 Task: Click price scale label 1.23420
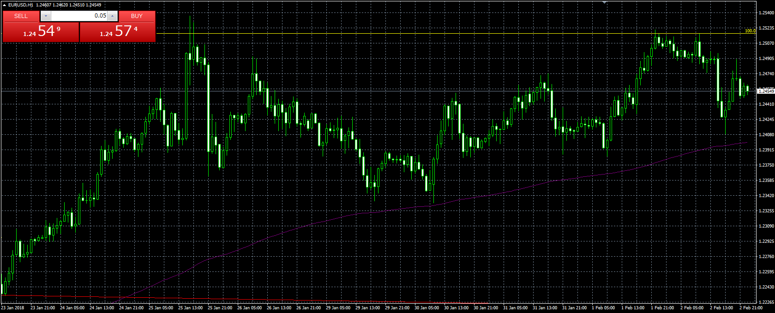click(766, 196)
